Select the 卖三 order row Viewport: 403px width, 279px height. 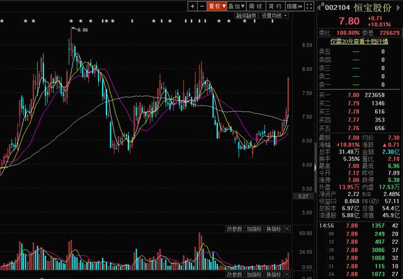click(360, 68)
